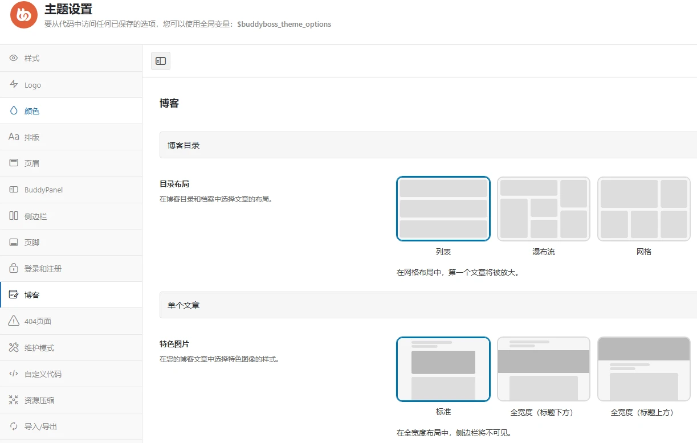Screen dimensions: 697x443
Task: Click the 侧边栏 columns icon
Action: tap(13, 216)
